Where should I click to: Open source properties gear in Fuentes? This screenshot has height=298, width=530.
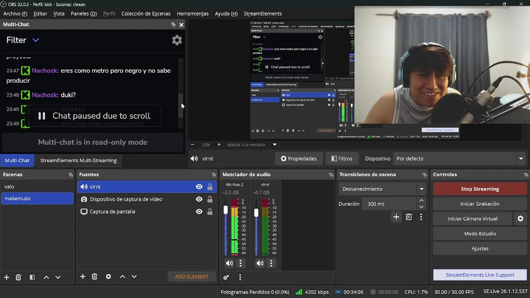(108, 276)
